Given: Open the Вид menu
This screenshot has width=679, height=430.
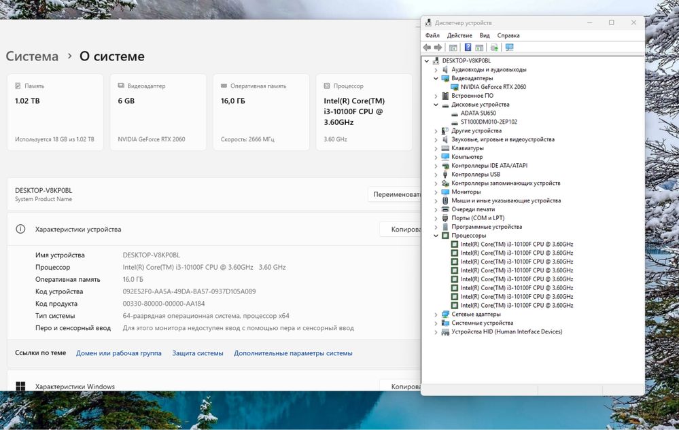Looking at the screenshot, I should (x=485, y=35).
